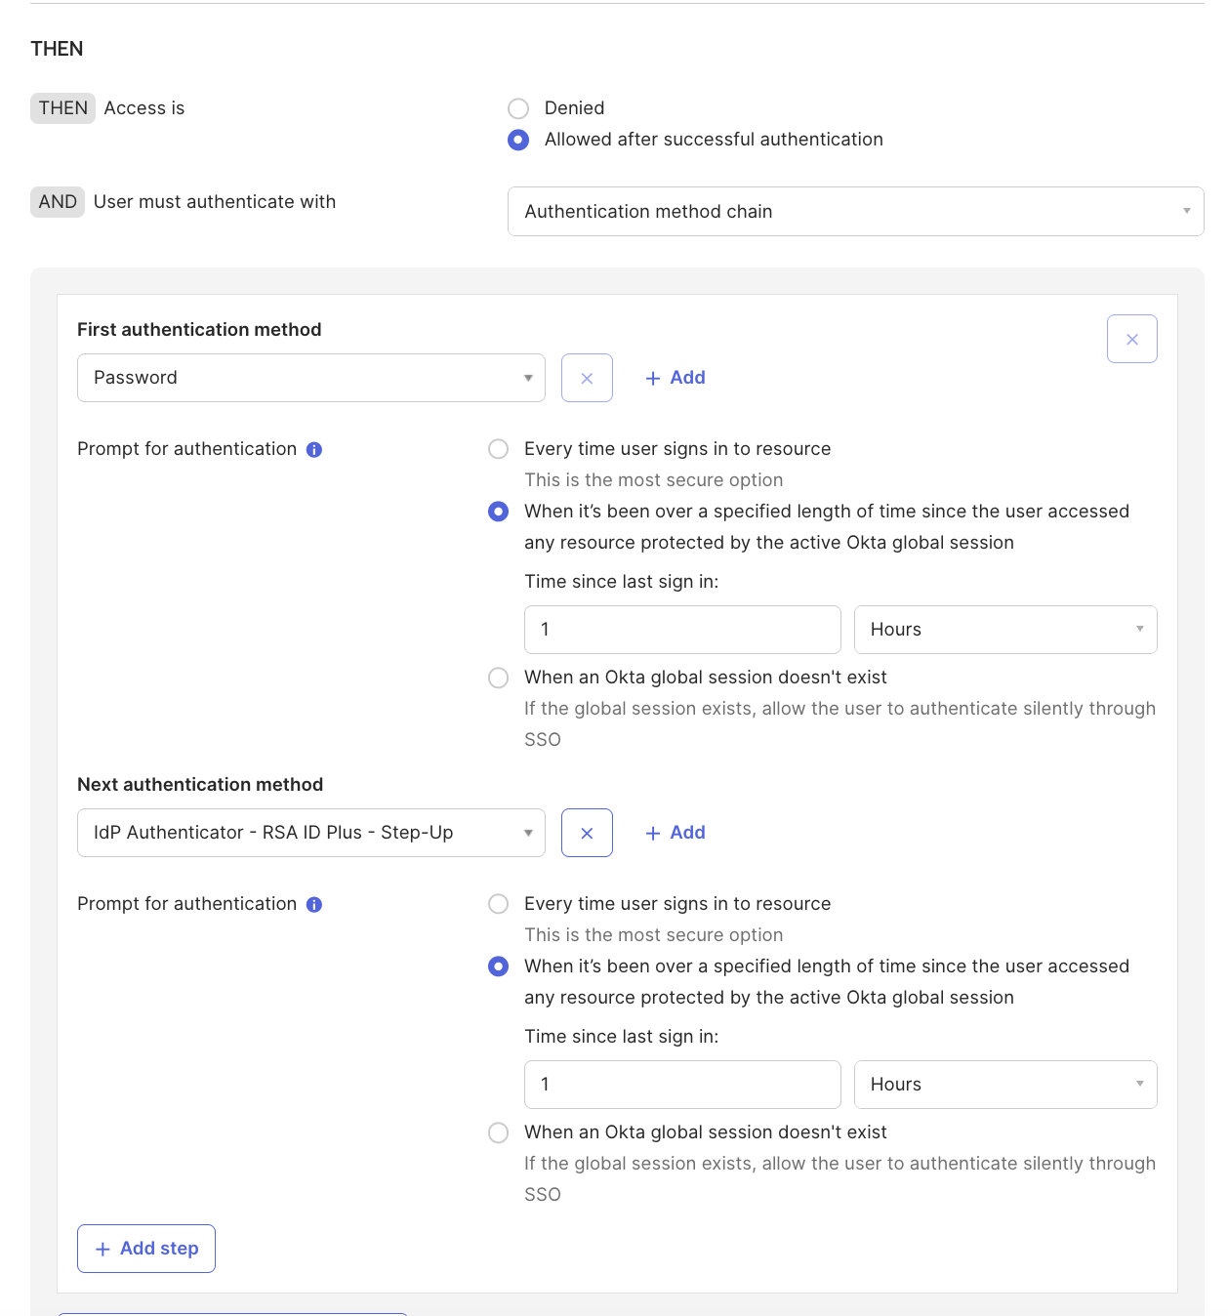Screen dimensions: 1228x1316
Task: Open the Password method dropdown
Action: click(x=310, y=378)
